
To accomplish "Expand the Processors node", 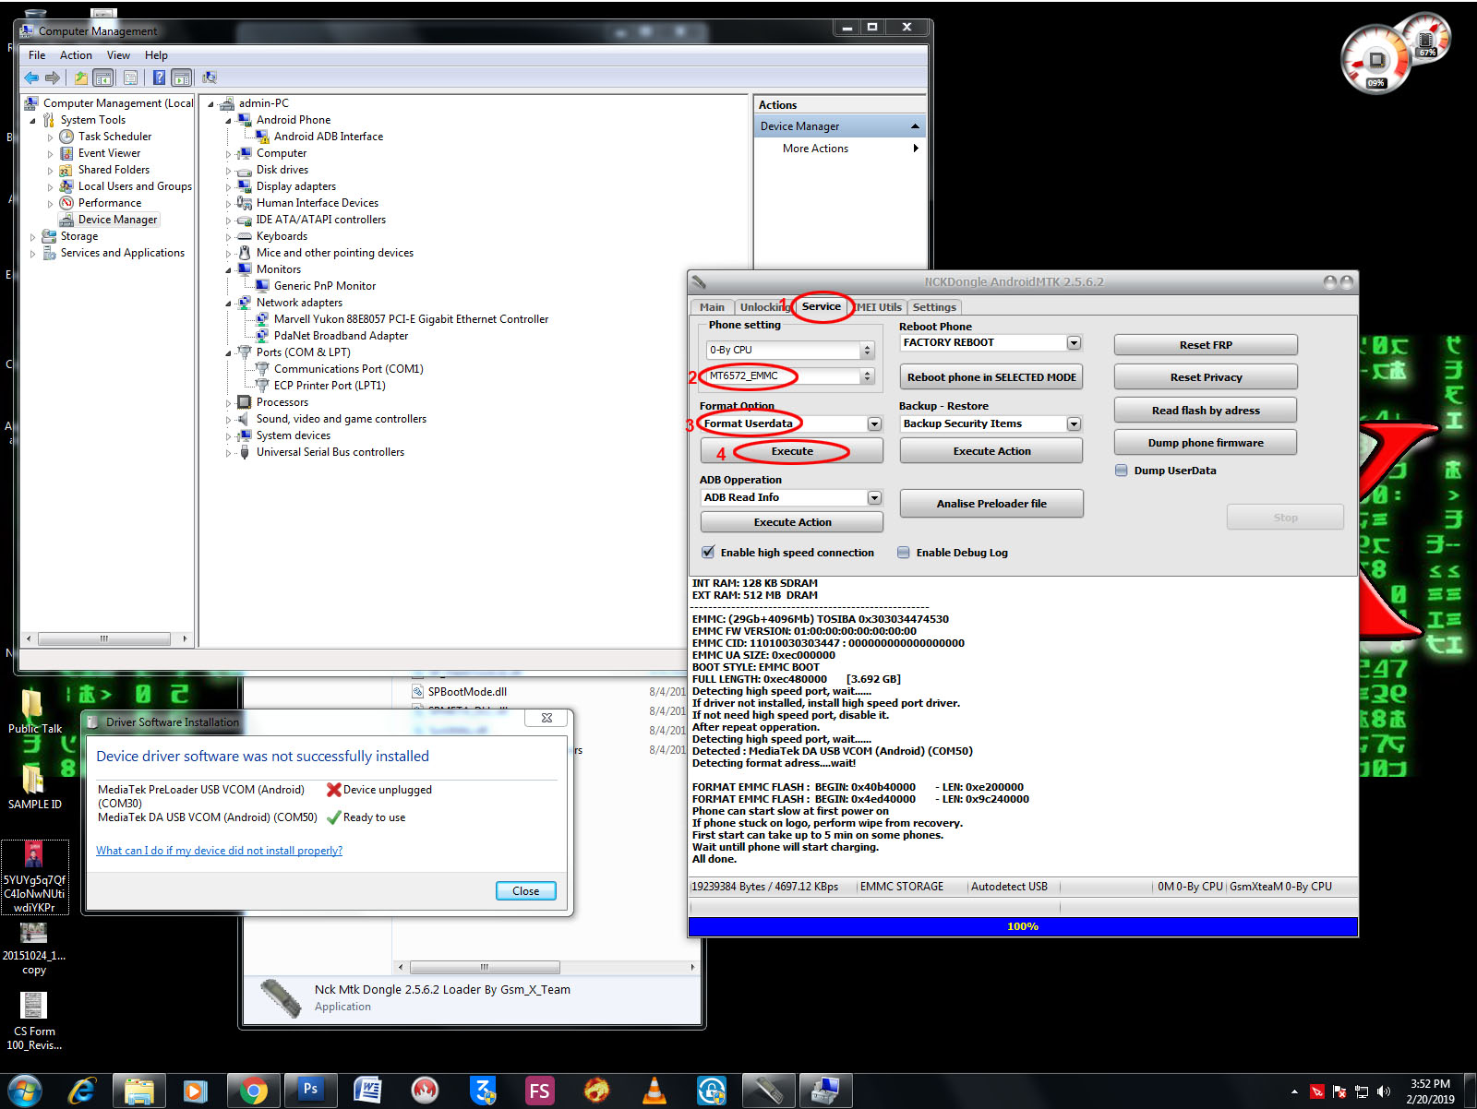I will [x=229, y=403].
